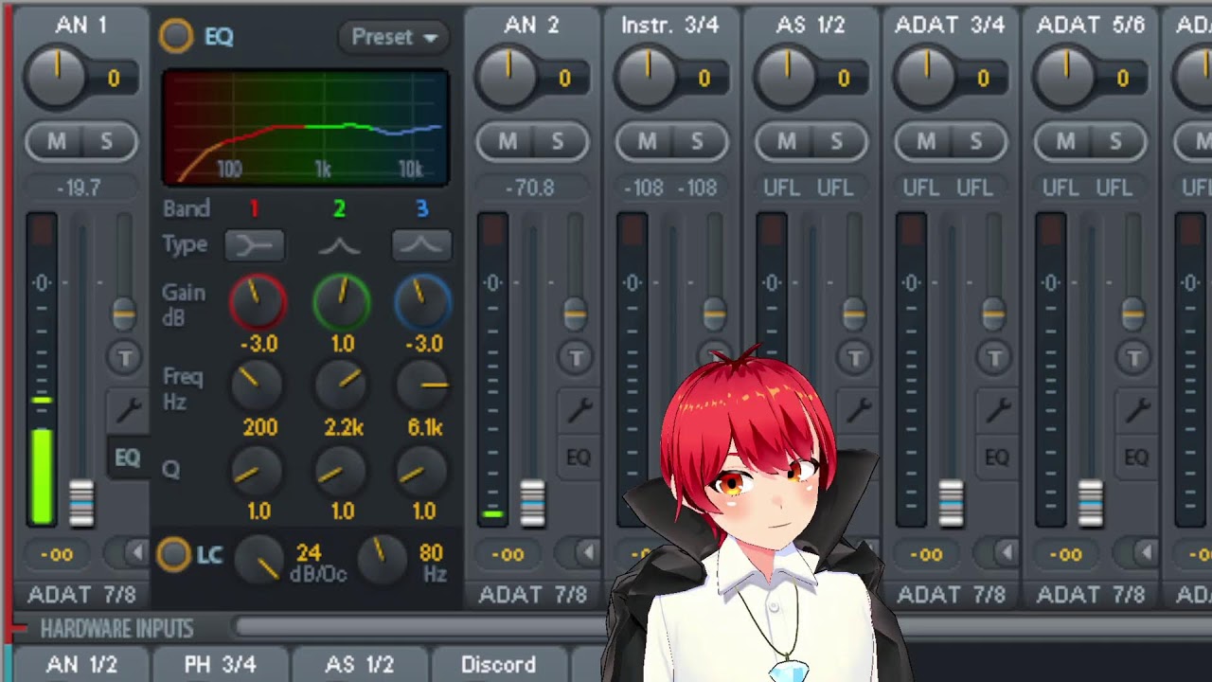Click the Low Cut slope knob
Screen dimensions: 1212x682
(x=258, y=559)
